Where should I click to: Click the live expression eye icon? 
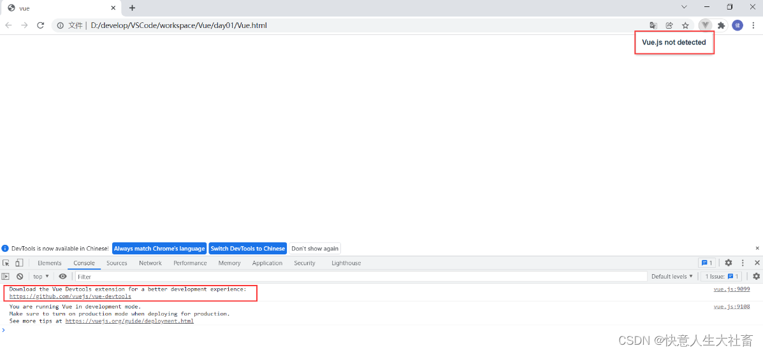62,276
